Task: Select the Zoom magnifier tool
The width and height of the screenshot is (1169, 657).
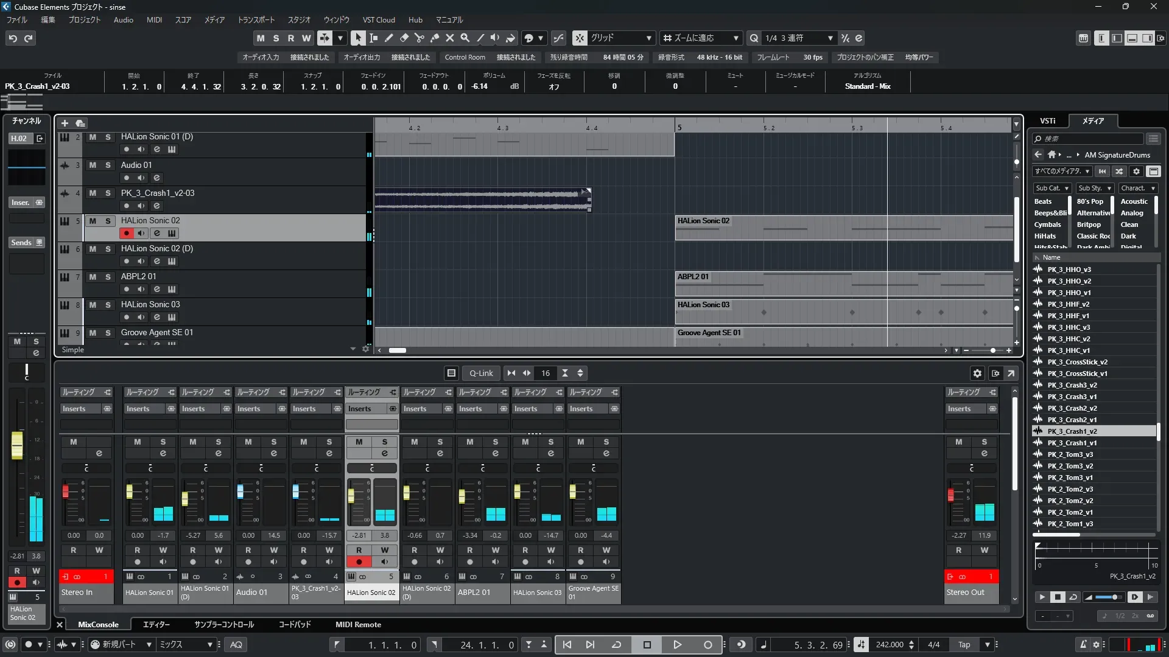Action: pyautogui.click(x=465, y=38)
